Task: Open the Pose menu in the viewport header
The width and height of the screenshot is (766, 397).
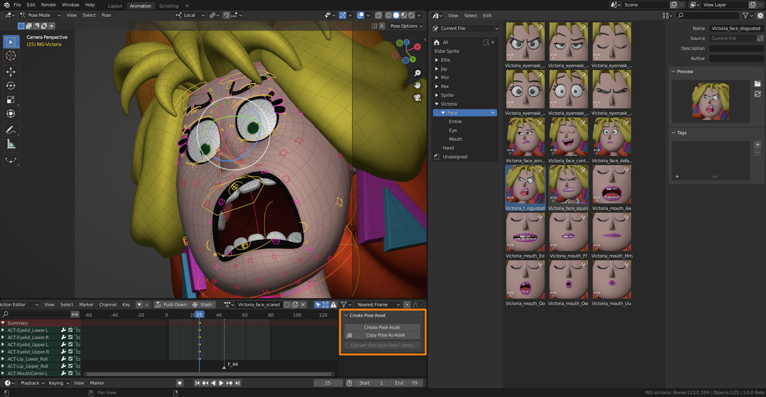Action: [106, 15]
